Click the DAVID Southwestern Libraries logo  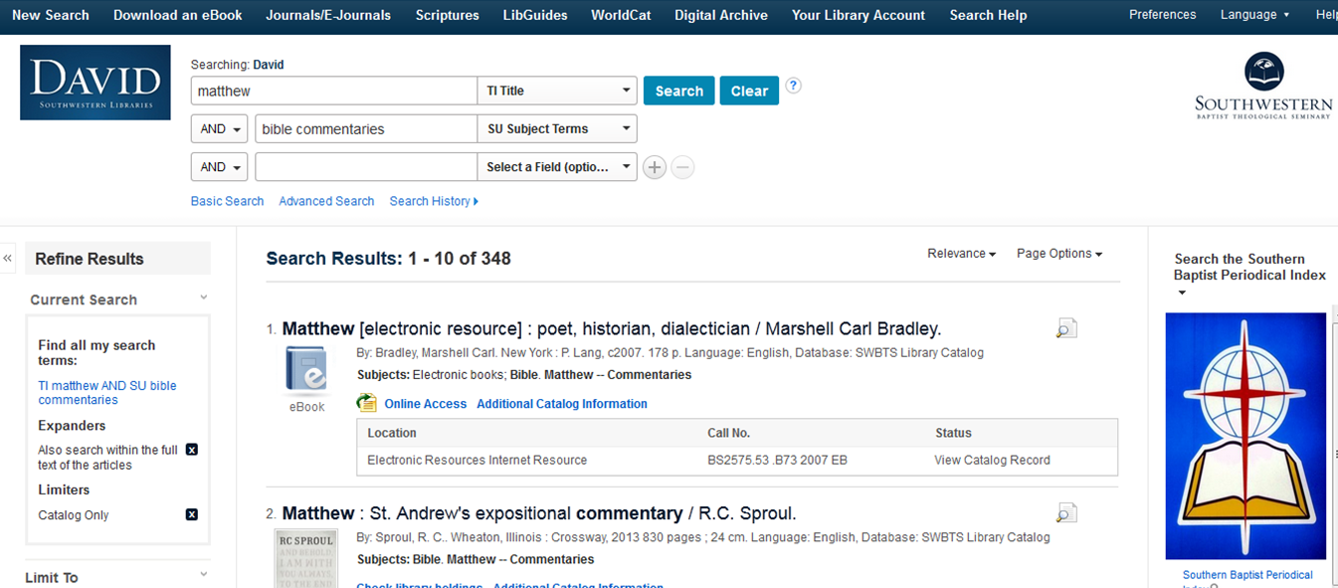[x=96, y=83]
